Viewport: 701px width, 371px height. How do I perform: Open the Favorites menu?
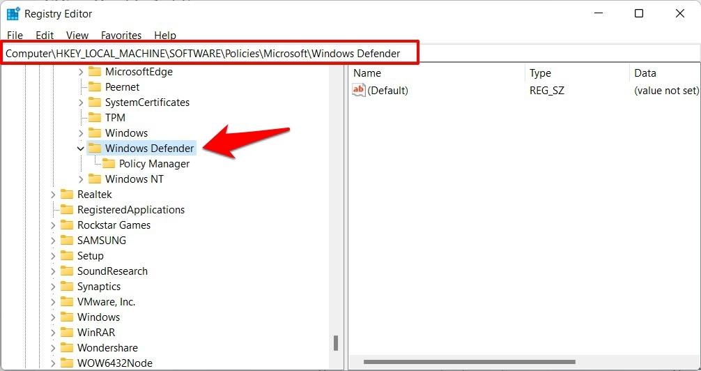click(x=121, y=36)
